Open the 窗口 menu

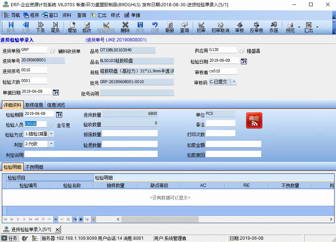[x=50, y=15]
